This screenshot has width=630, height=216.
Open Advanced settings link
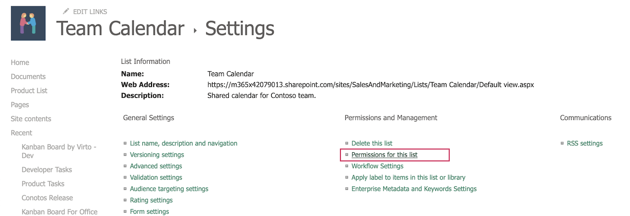point(156,166)
